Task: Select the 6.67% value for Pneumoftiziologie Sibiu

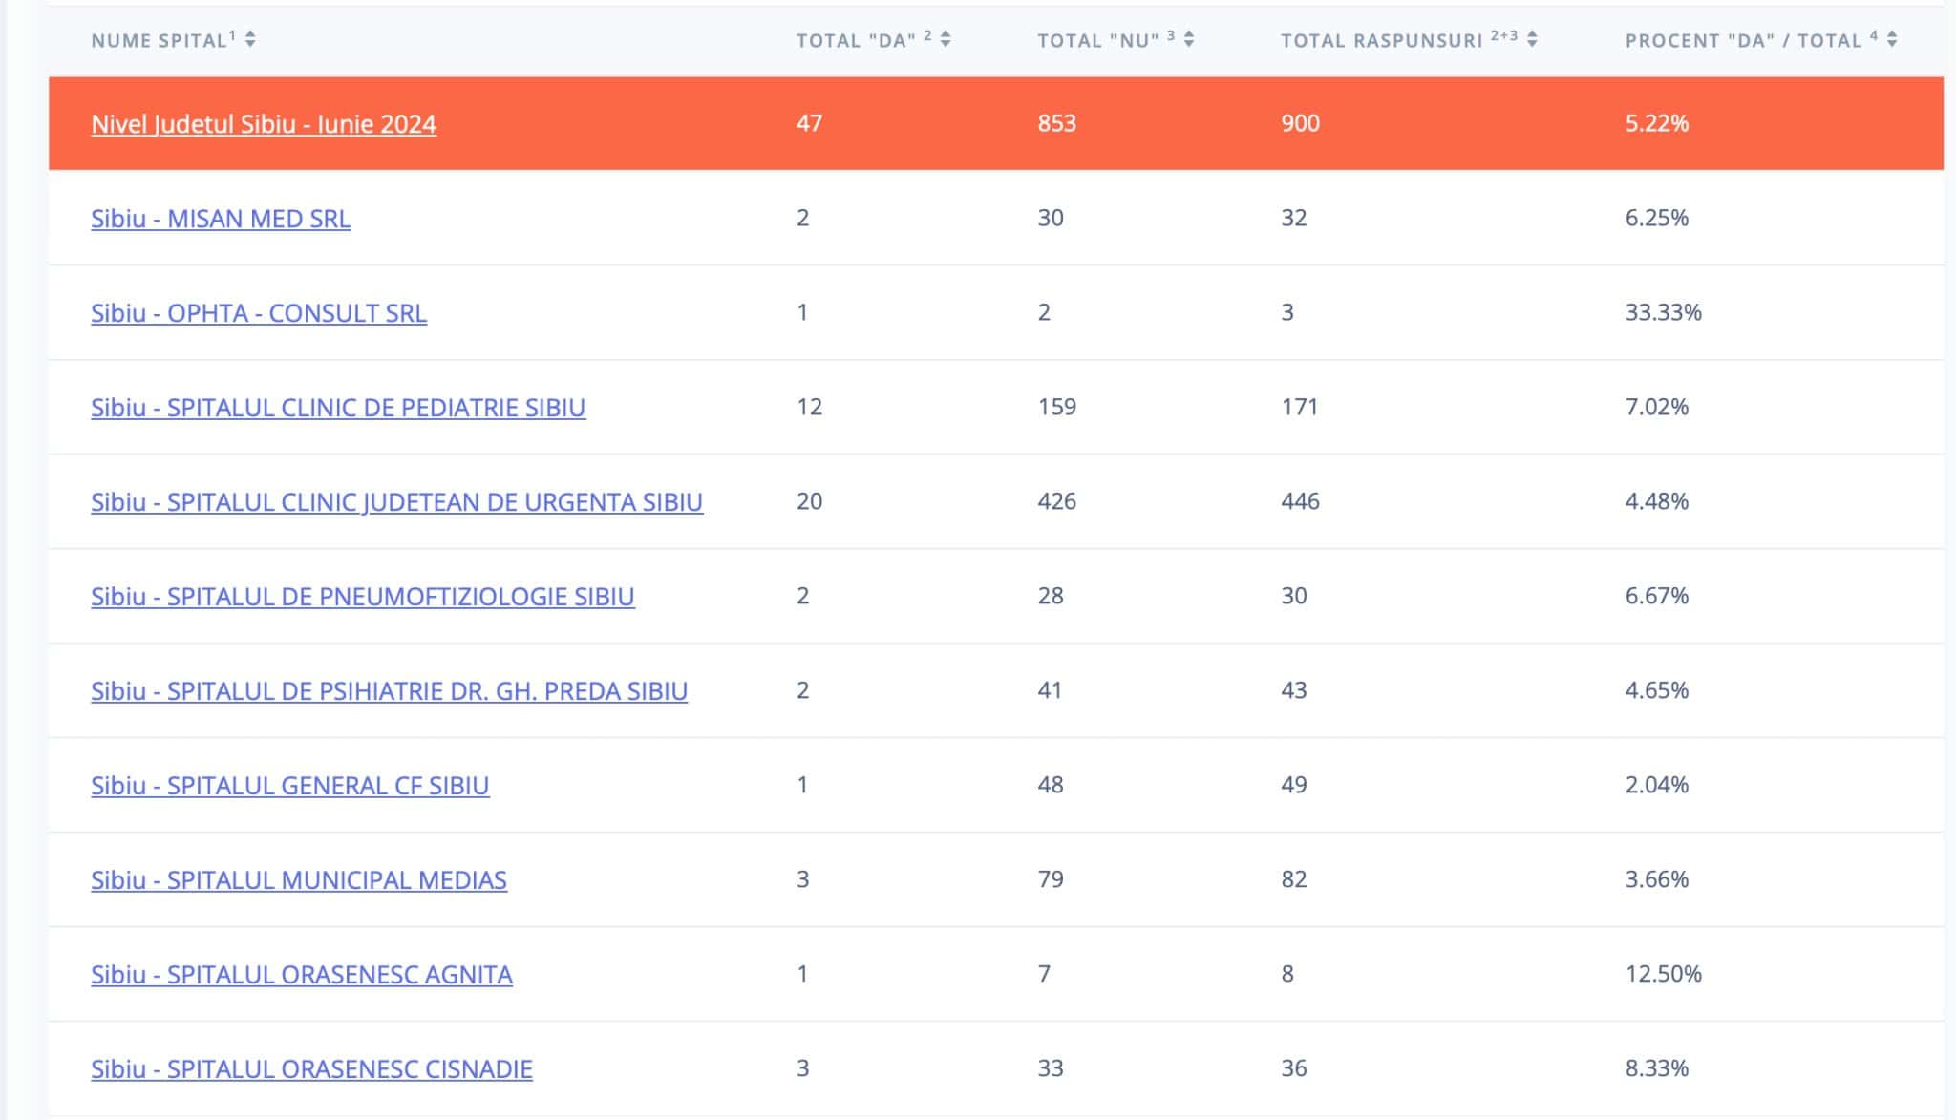Action: (x=1657, y=596)
